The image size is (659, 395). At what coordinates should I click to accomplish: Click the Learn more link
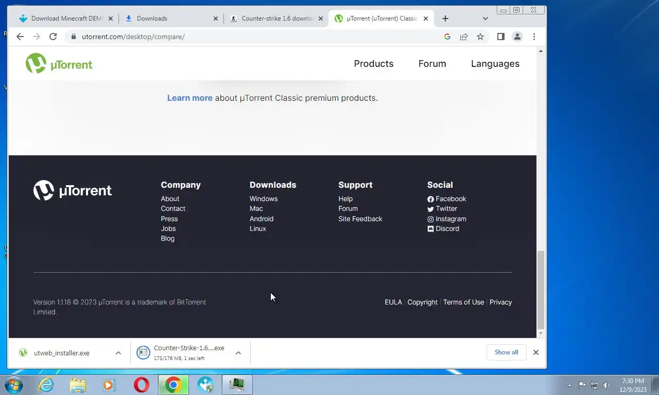(189, 98)
